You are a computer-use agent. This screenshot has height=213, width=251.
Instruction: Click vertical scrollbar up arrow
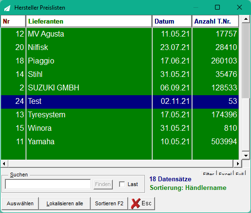point(246,19)
